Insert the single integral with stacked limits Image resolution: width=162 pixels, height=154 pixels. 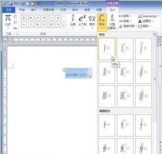(x=144, y=49)
